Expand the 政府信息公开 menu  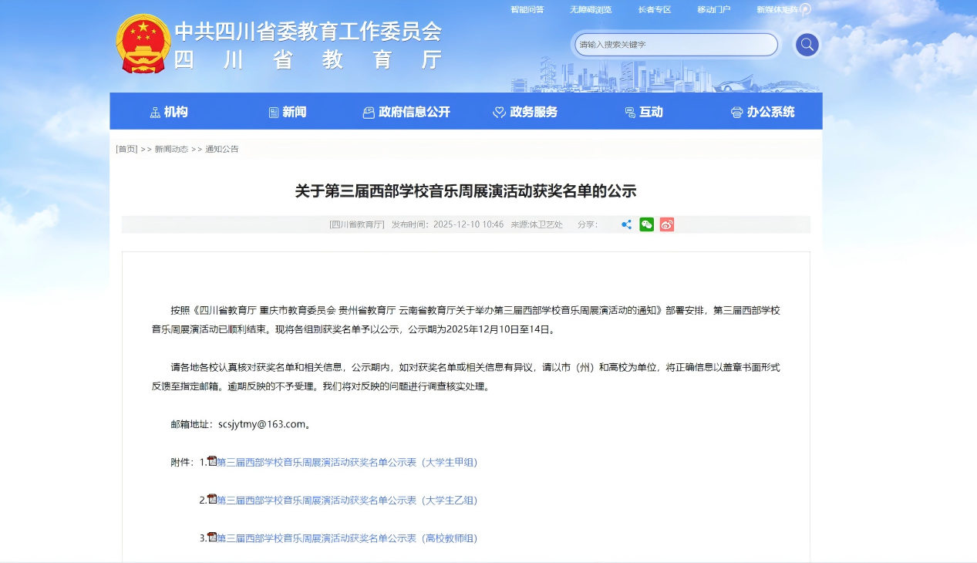point(406,112)
